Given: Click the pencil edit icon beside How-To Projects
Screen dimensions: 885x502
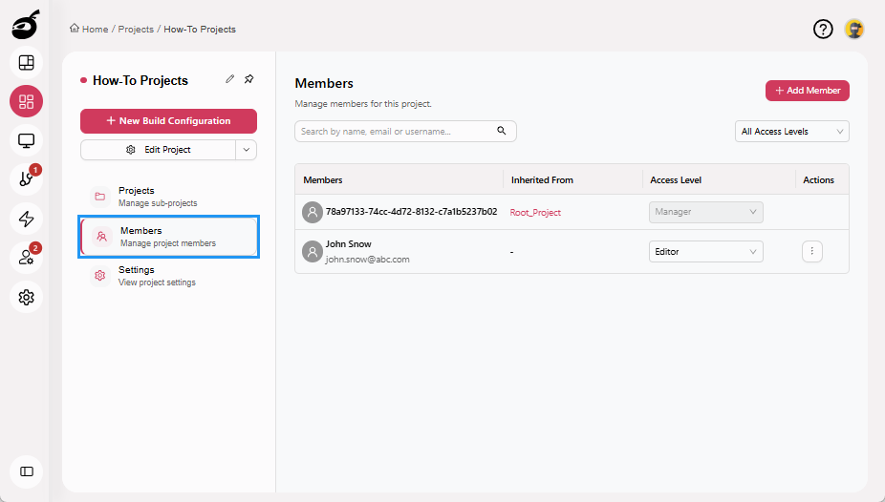Looking at the screenshot, I should (x=229, y=79).
